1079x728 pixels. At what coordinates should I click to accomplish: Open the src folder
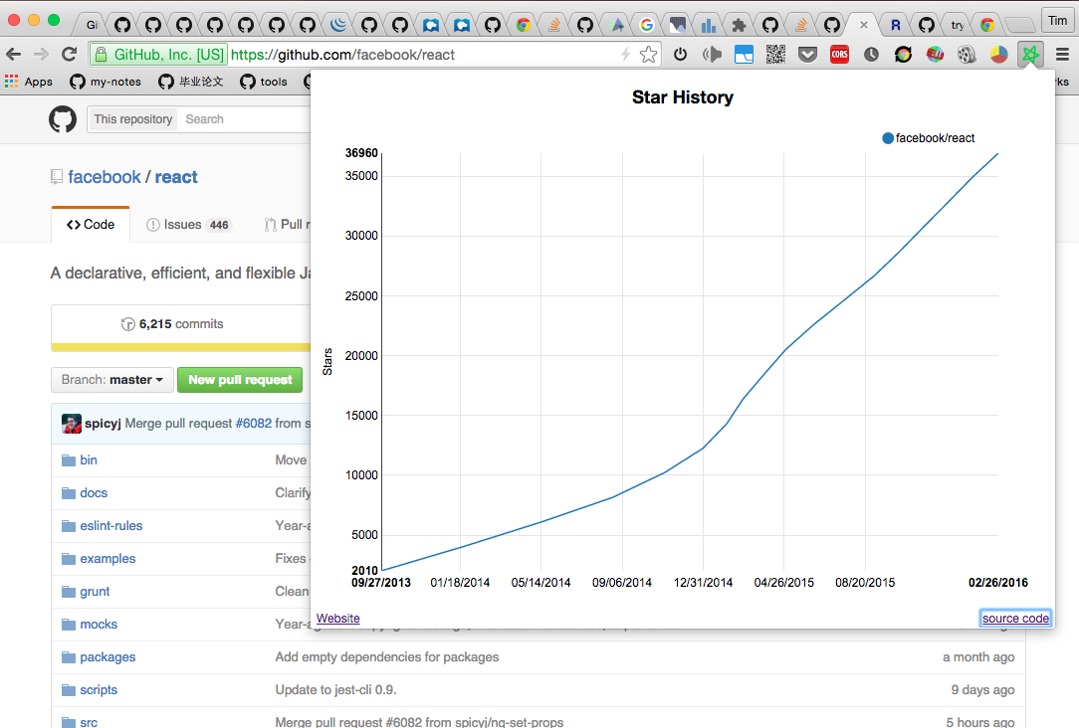pyautogui.click(x=88, y=722)
